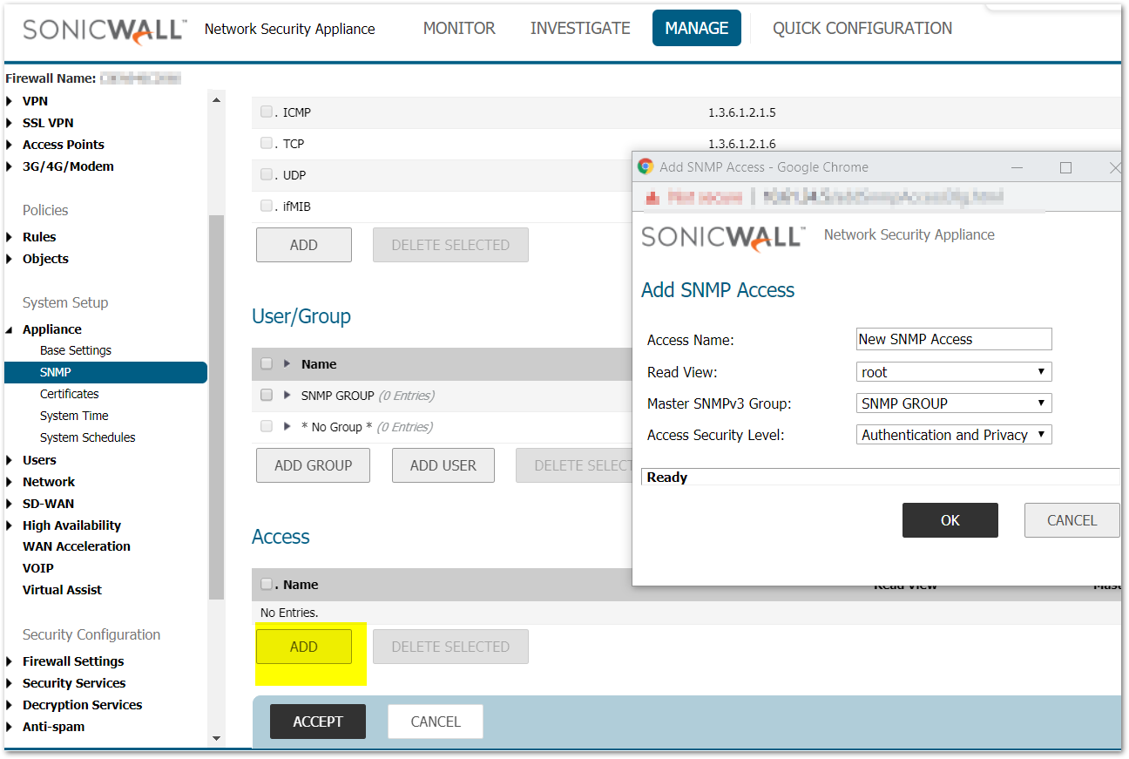Switch to the INVESTIGATE tab
This screenshot has width=1129, height=759.
pyautogui.click(x=580, y=28)
